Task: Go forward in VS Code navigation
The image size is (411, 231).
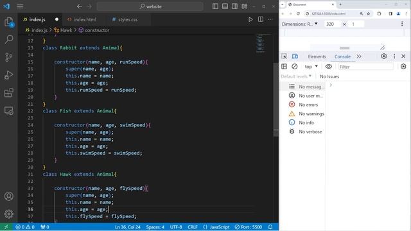Action: click(89, 6)
